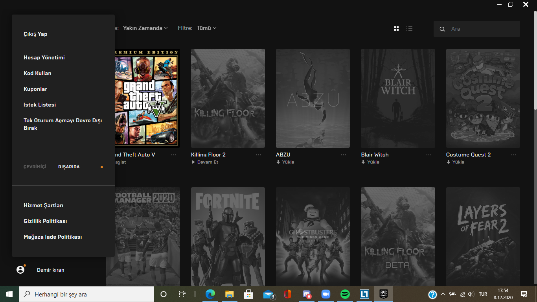
Task: Select Çıkış Yap from the user menu
Action: pyautogui.click(x=35, y=34)
